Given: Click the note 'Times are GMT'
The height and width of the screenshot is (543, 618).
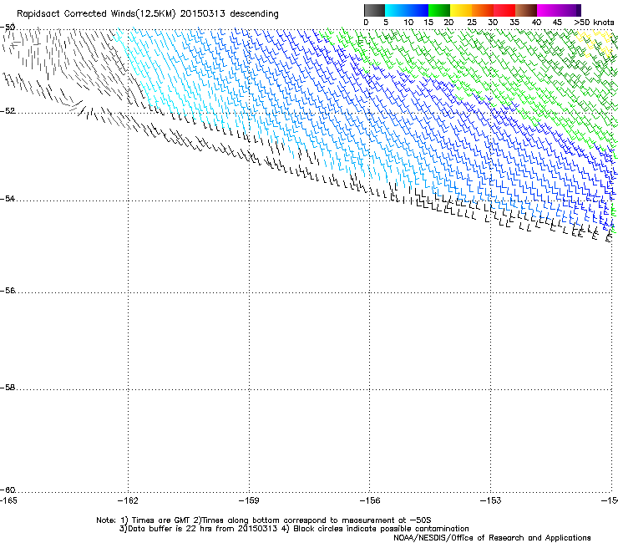Looking at the screenshot, I should (161, 520).
